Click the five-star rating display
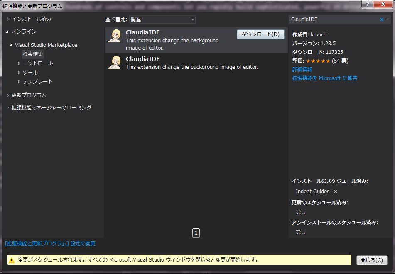This screenshot has height=274, width=395. point(318,61)
